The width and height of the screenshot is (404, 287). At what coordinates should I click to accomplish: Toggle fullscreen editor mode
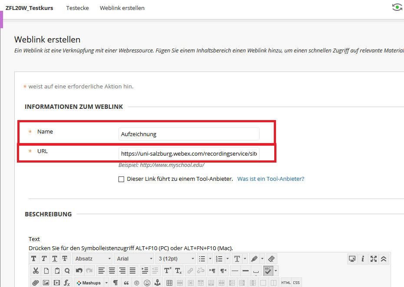(x=373, y=259)
